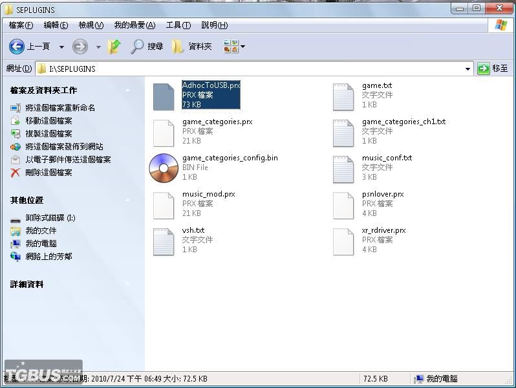The image size is (516, 388).
Task: Open the 編輯(E) menu
Action: click(x=56, y=25)
